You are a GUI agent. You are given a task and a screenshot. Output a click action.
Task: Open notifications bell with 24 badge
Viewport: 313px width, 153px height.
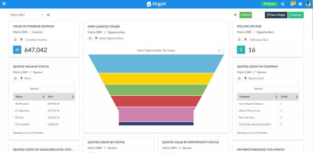point(292,4)
